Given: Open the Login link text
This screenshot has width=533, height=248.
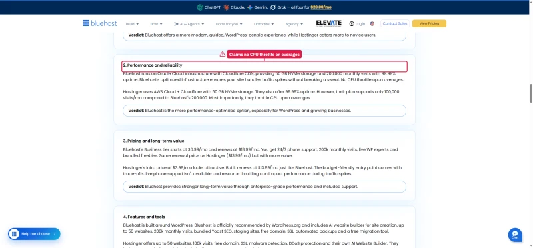Looking at the screenshot, I should pyautogui.click(x=360, y=24).
